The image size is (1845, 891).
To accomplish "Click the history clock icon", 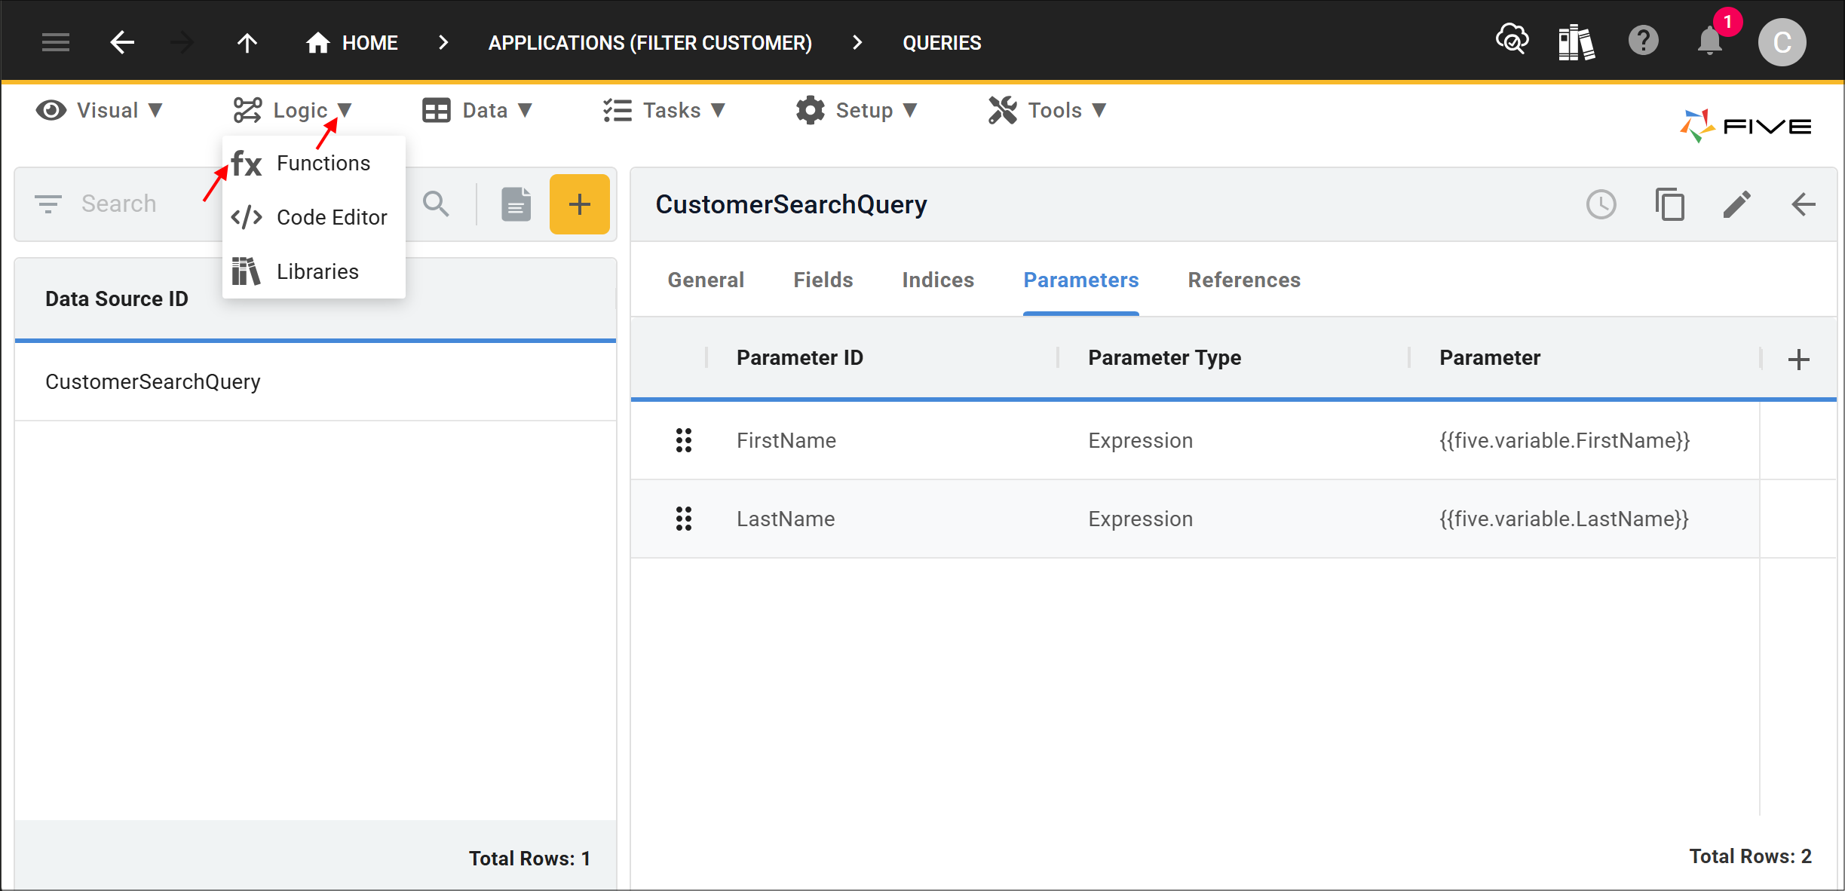I will (x=1601, y=204).
